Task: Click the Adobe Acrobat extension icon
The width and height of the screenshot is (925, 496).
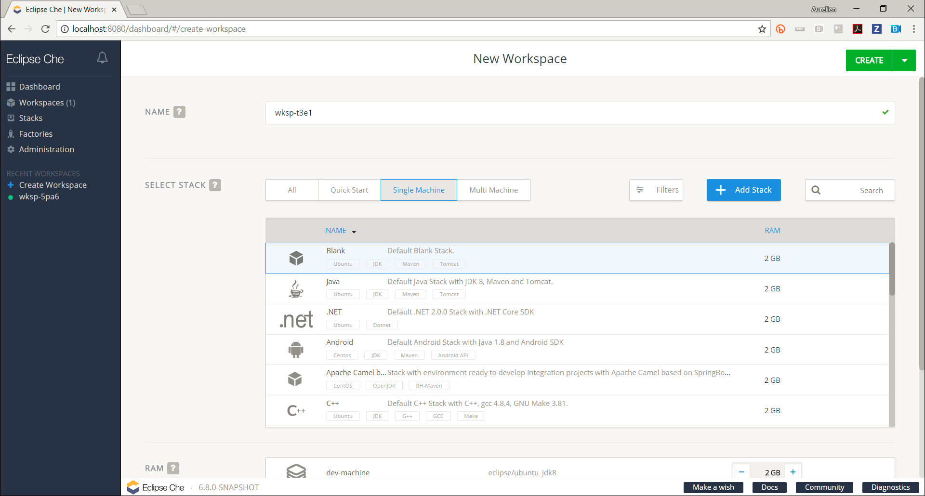Action: click(858, 29)
